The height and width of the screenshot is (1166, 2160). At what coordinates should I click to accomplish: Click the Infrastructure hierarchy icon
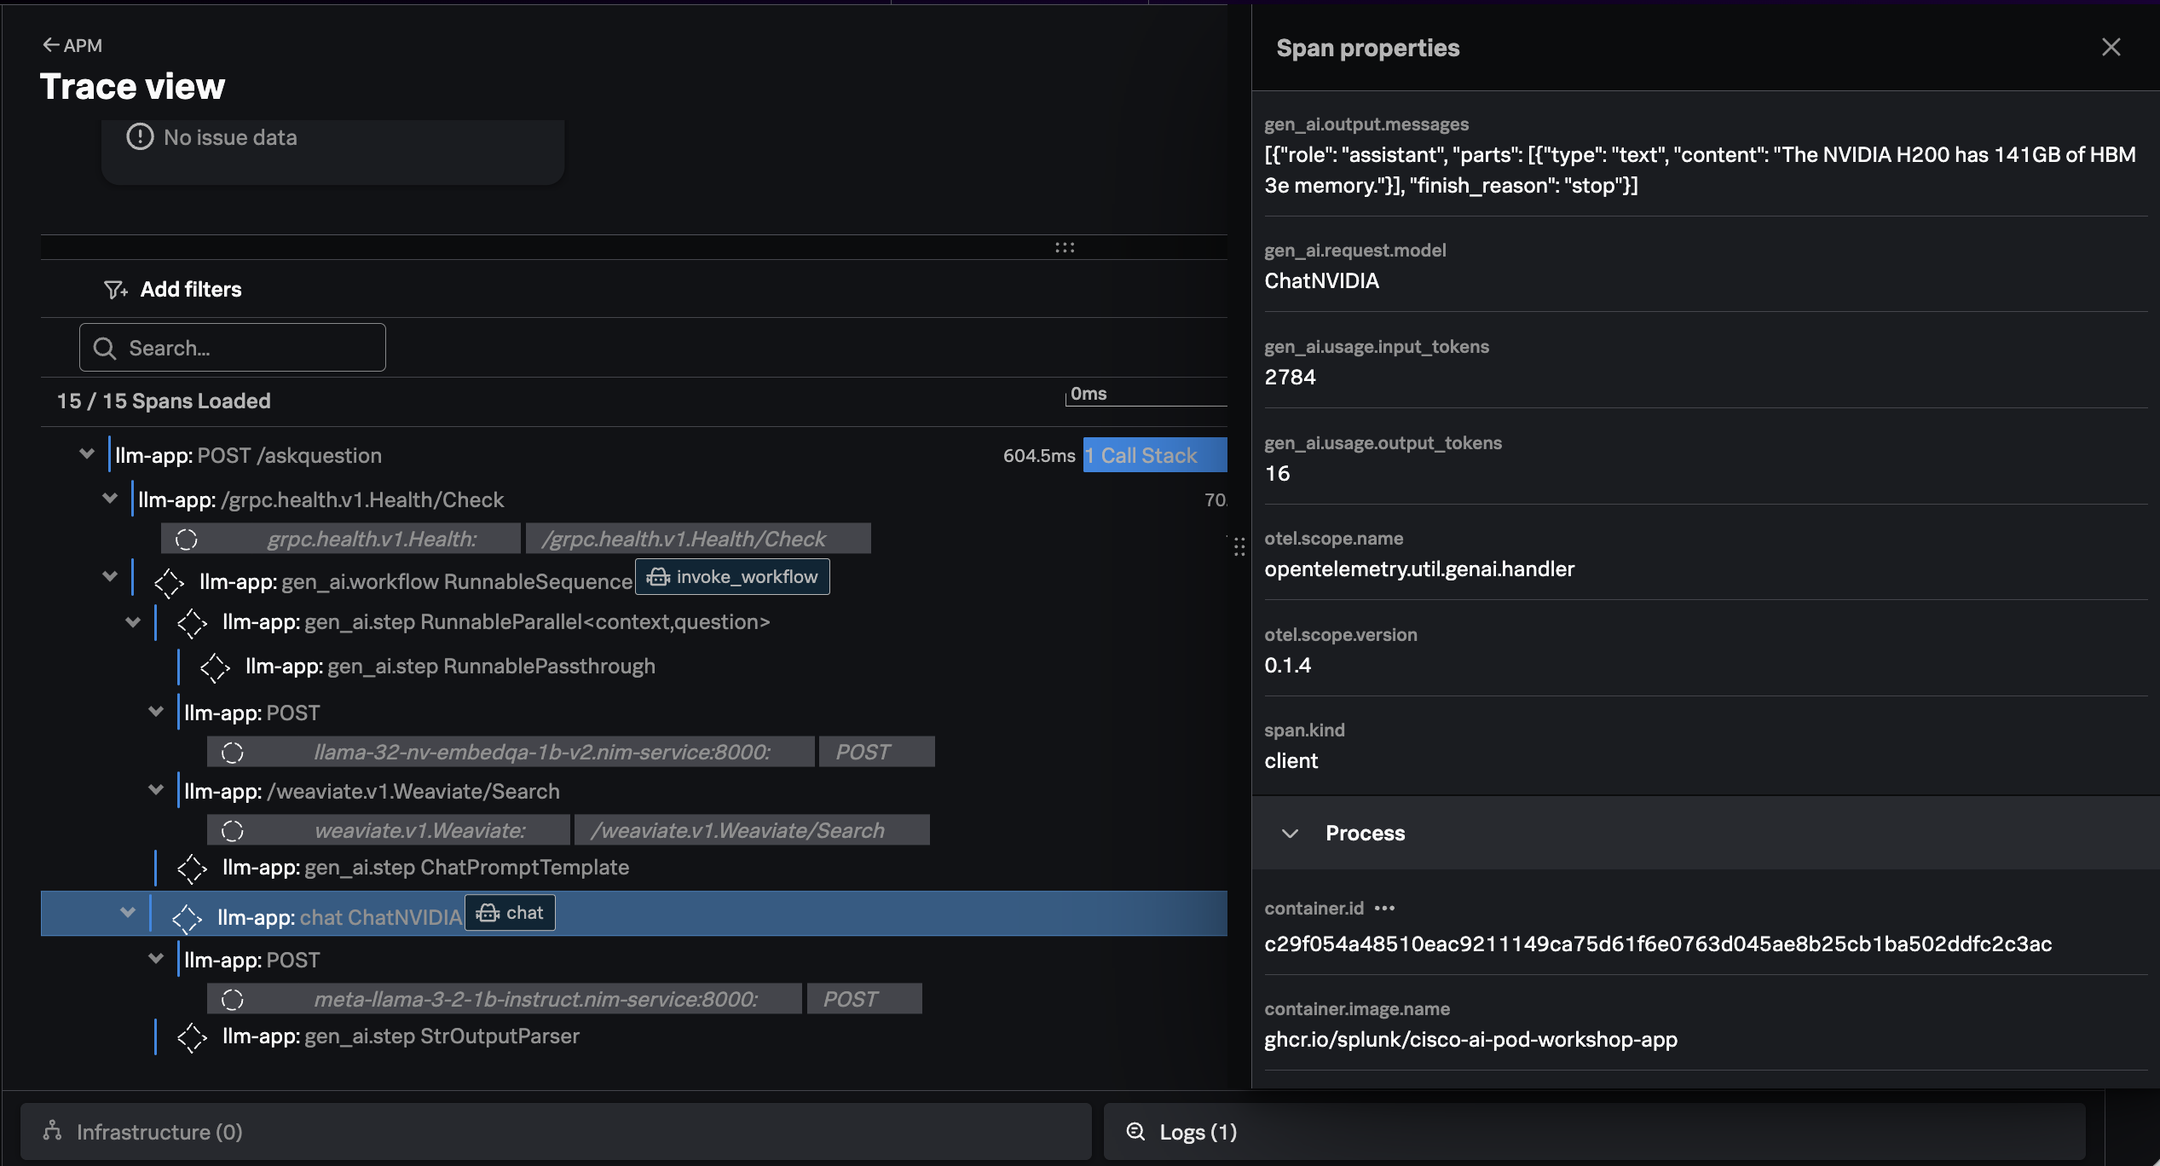click(53, 1131)
